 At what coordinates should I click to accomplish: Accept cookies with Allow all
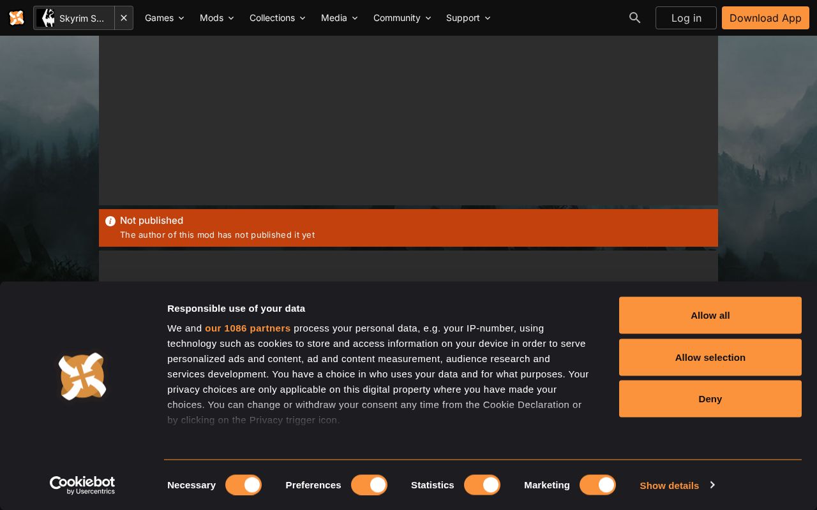point(710,316)
